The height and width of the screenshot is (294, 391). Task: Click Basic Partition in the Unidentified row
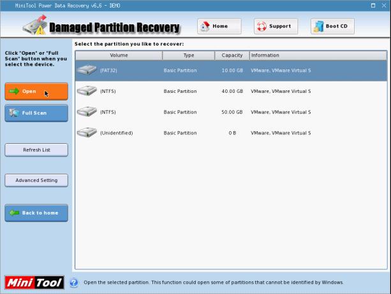180,133
